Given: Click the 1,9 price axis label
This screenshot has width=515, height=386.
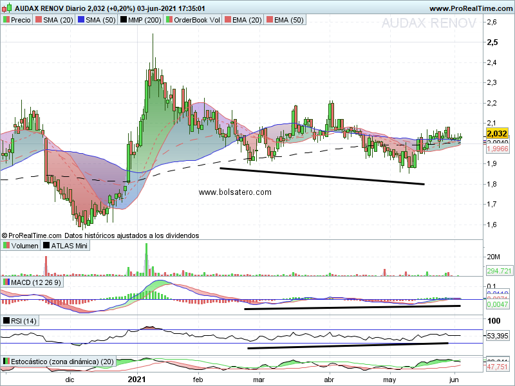Looking at the screenshot, I should coord(492,163).
